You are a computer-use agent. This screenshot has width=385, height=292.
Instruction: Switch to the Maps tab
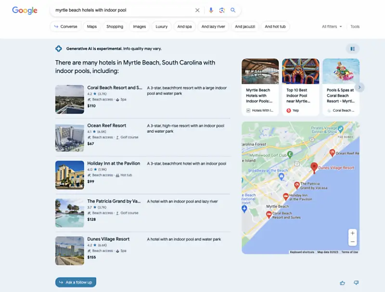coord(91,26)
